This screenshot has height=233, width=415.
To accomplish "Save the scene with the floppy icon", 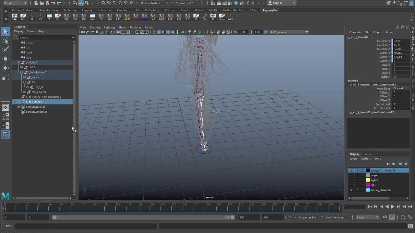I will pyautogui.click(x=47, y=3).
